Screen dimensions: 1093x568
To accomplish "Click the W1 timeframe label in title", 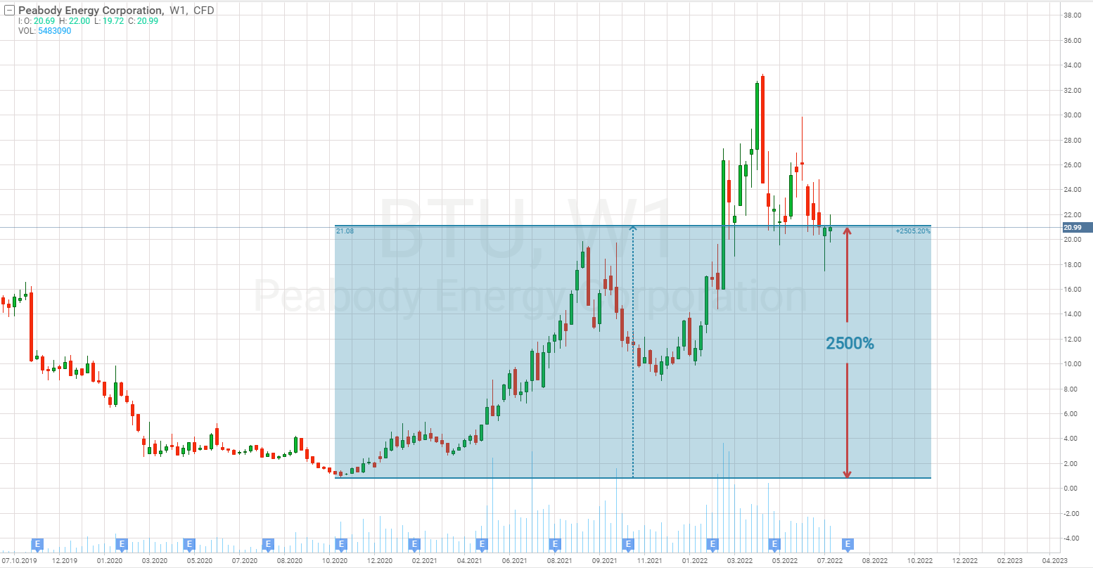I will coord(178,11).
